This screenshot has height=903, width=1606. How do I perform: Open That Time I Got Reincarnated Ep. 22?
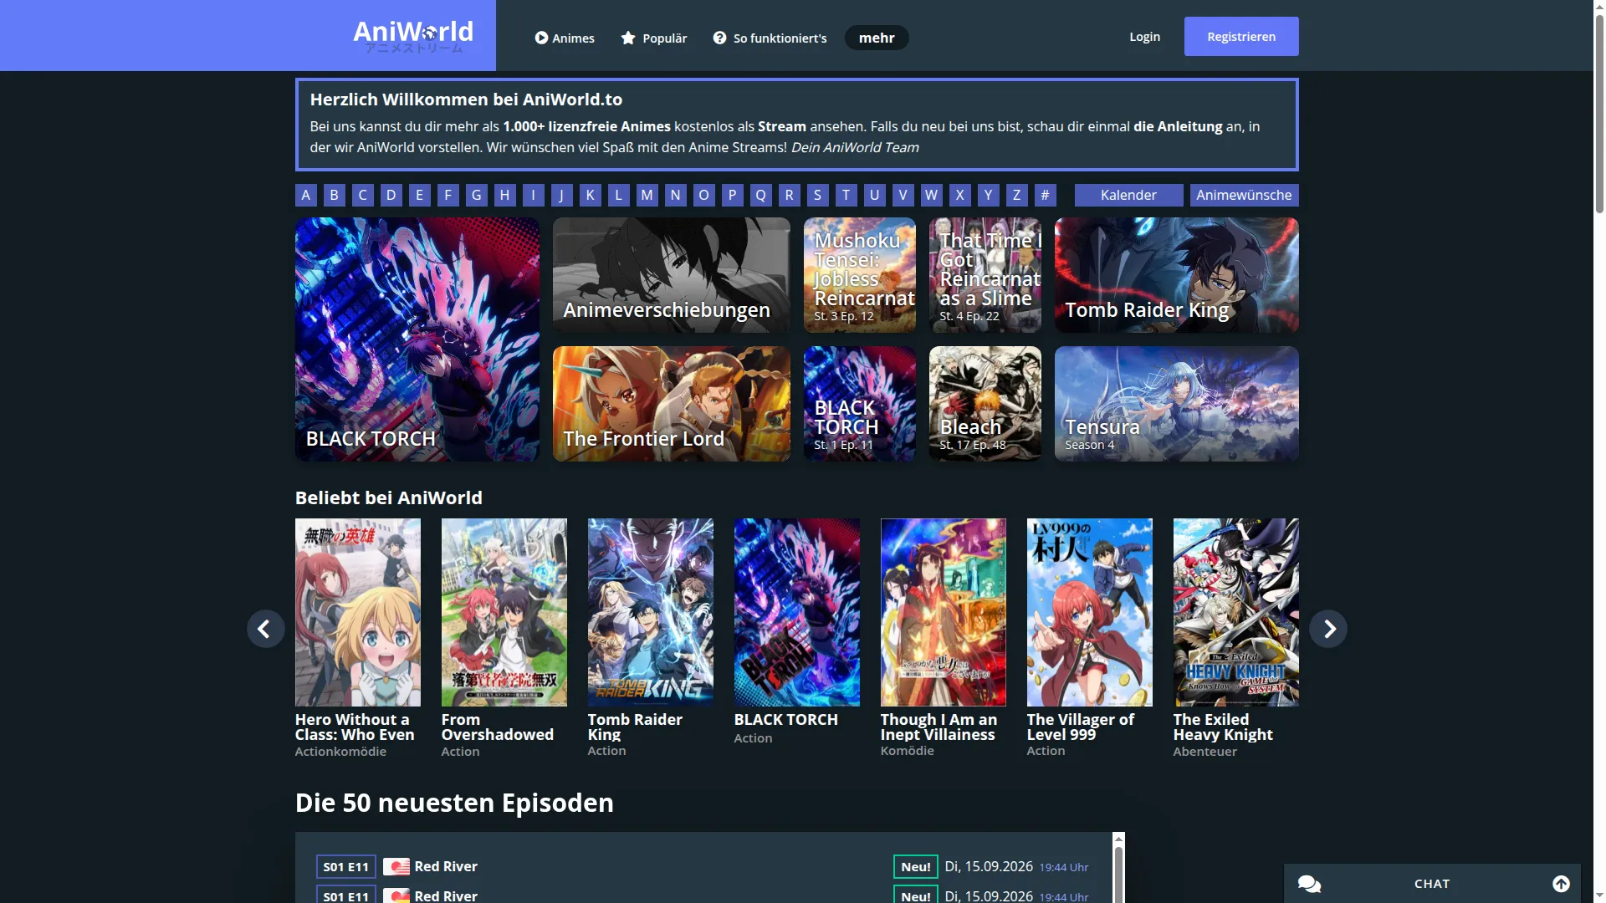(985, 275)
